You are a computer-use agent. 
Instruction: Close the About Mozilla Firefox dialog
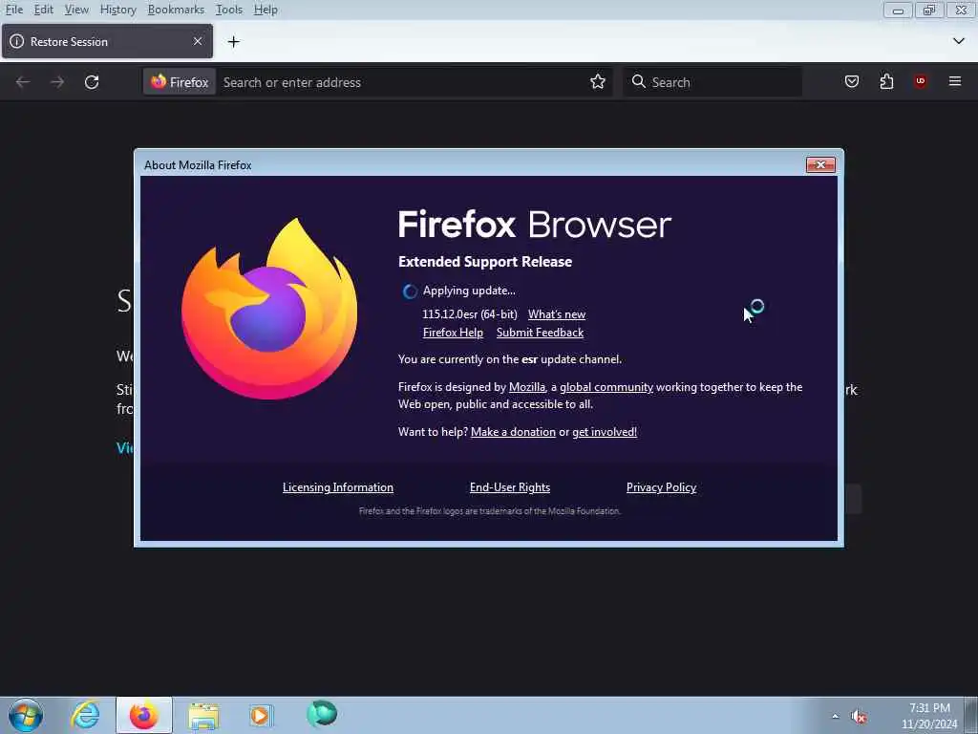pyautogui.click(x=820, y=164)
